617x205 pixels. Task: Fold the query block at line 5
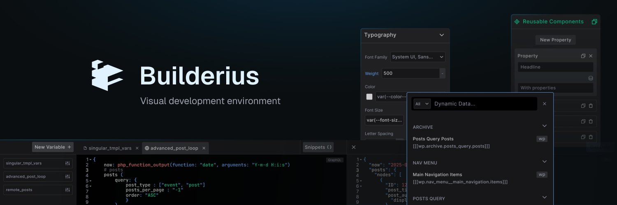pos(90,181)
